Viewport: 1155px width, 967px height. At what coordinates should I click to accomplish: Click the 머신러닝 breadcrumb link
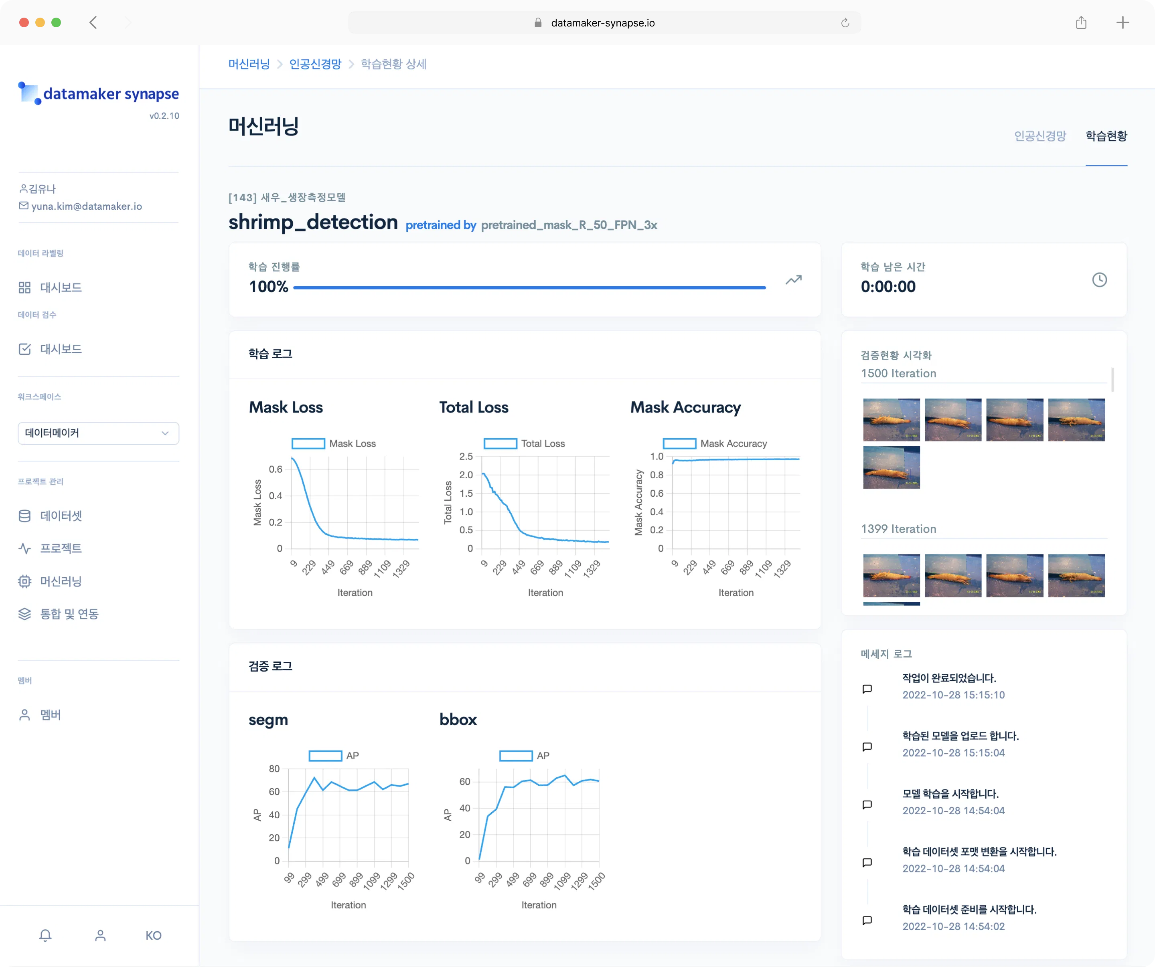249,64
